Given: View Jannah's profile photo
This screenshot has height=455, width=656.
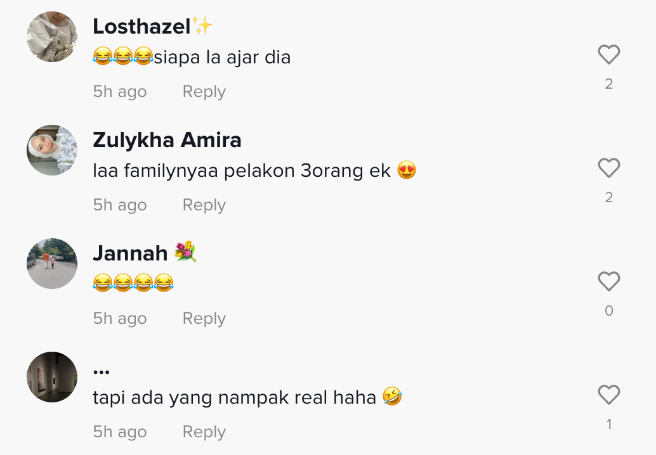Looking at the screenshot, I should click(52, 264).
